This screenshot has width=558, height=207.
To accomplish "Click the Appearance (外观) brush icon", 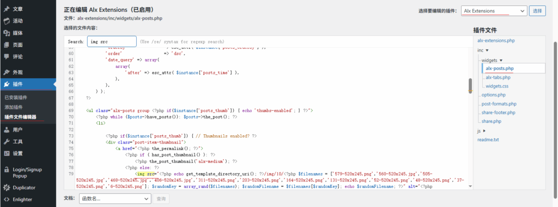I will pyautogui.click(x=7, y=72).
